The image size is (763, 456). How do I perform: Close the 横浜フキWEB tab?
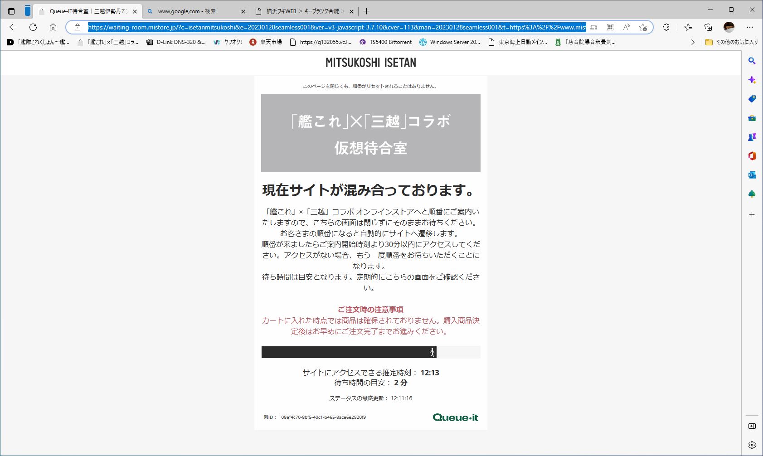point(351,11)
